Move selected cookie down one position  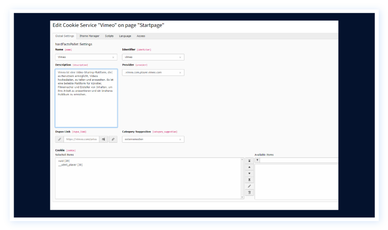(249, 174)
